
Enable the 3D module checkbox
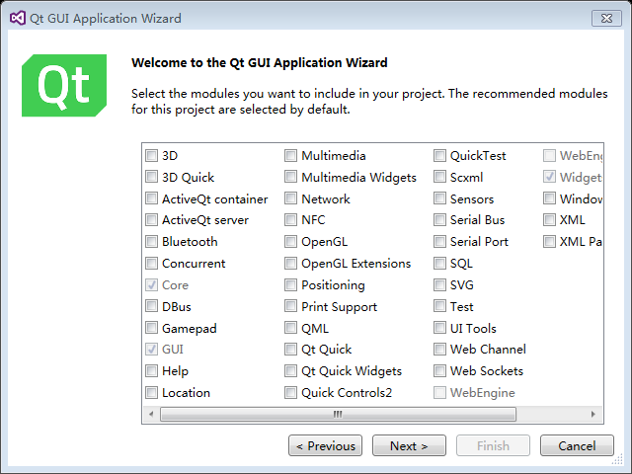151,156
